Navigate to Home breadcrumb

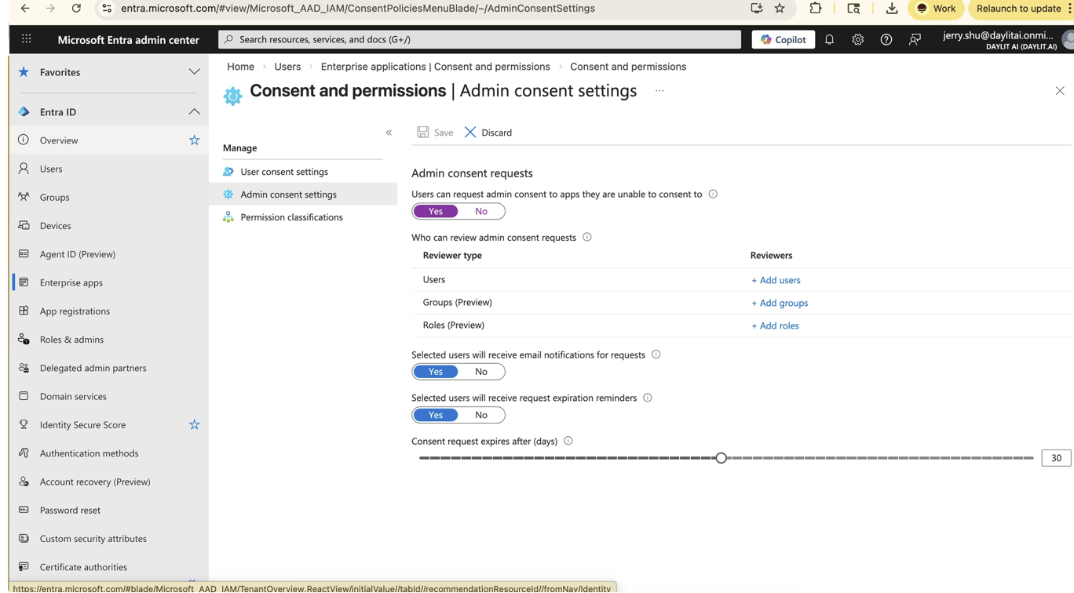tap(240, 67)
